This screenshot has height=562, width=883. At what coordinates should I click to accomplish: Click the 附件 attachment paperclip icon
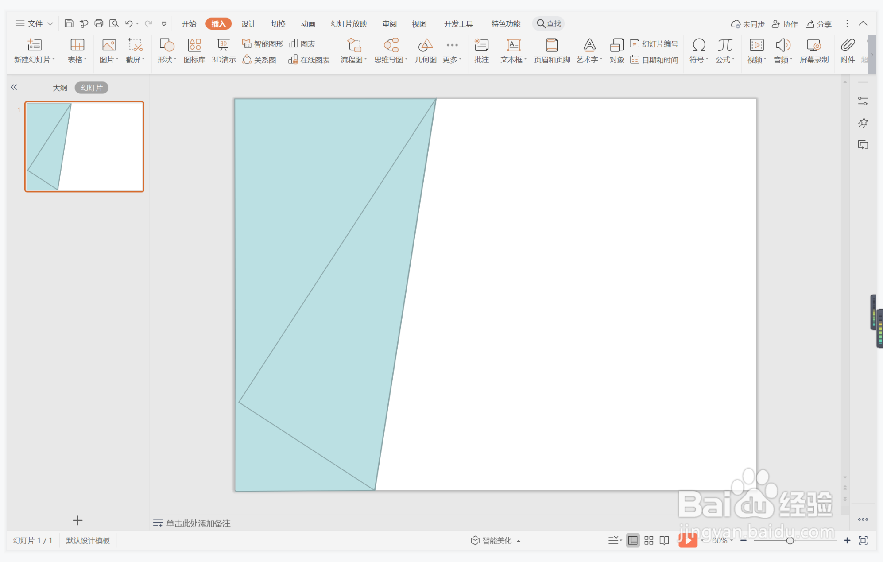pos(847,50)
